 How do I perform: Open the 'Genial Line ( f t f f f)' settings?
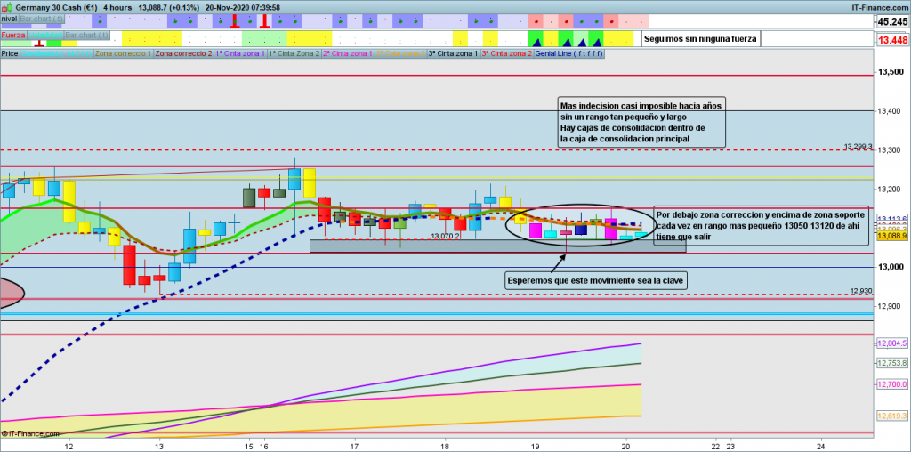(x=570, y=53)
